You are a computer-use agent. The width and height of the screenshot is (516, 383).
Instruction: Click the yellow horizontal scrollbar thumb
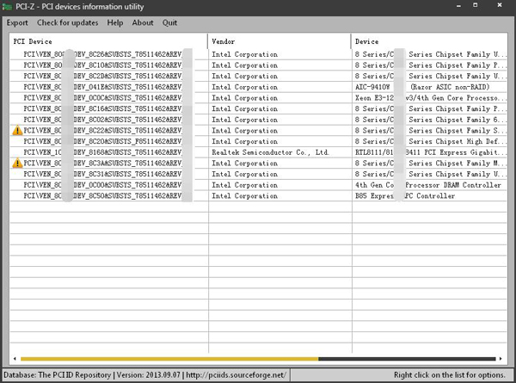(x=169, y=359)
